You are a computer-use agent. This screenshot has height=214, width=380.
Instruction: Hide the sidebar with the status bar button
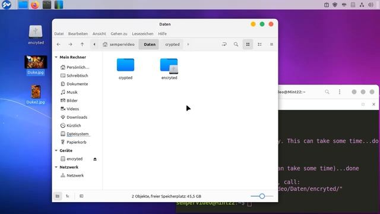point(81,196)
